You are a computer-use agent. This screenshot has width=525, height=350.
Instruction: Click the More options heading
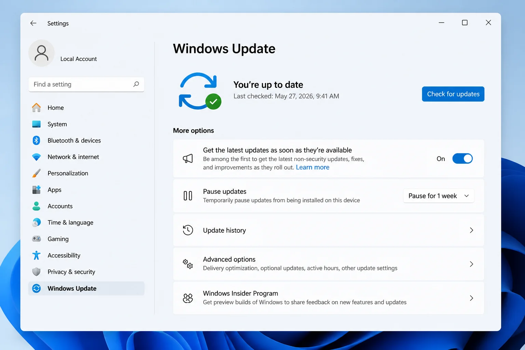[193, 131]
